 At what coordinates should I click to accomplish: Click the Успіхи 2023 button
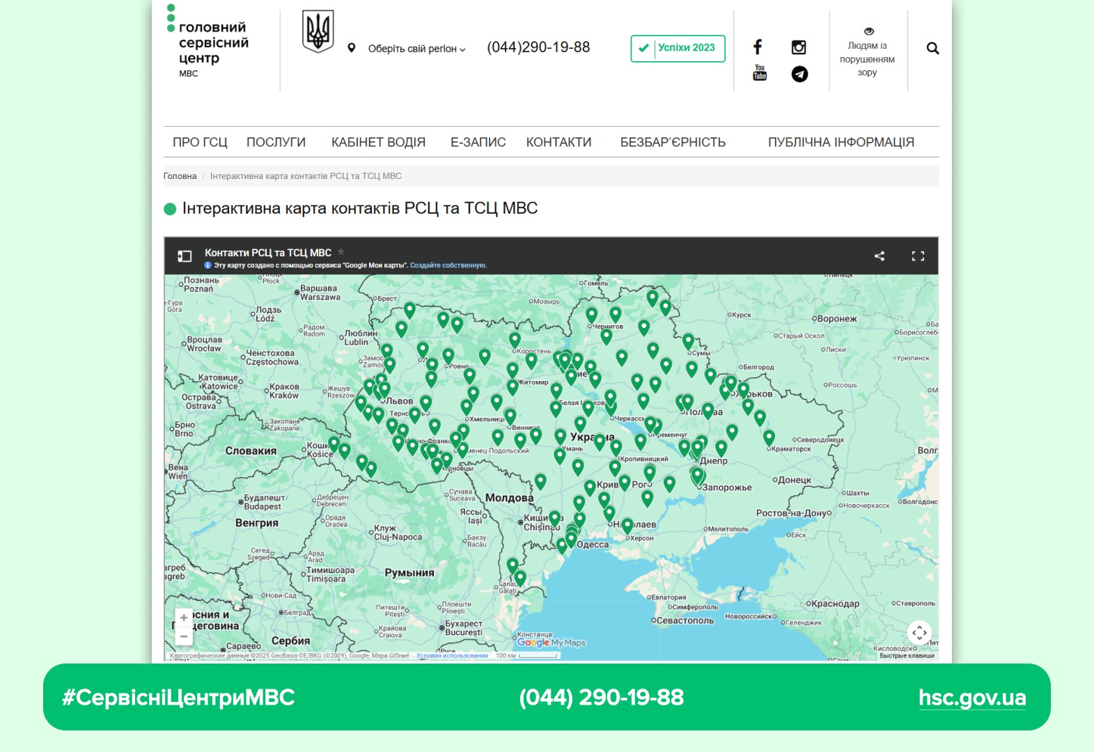(678, 48)
